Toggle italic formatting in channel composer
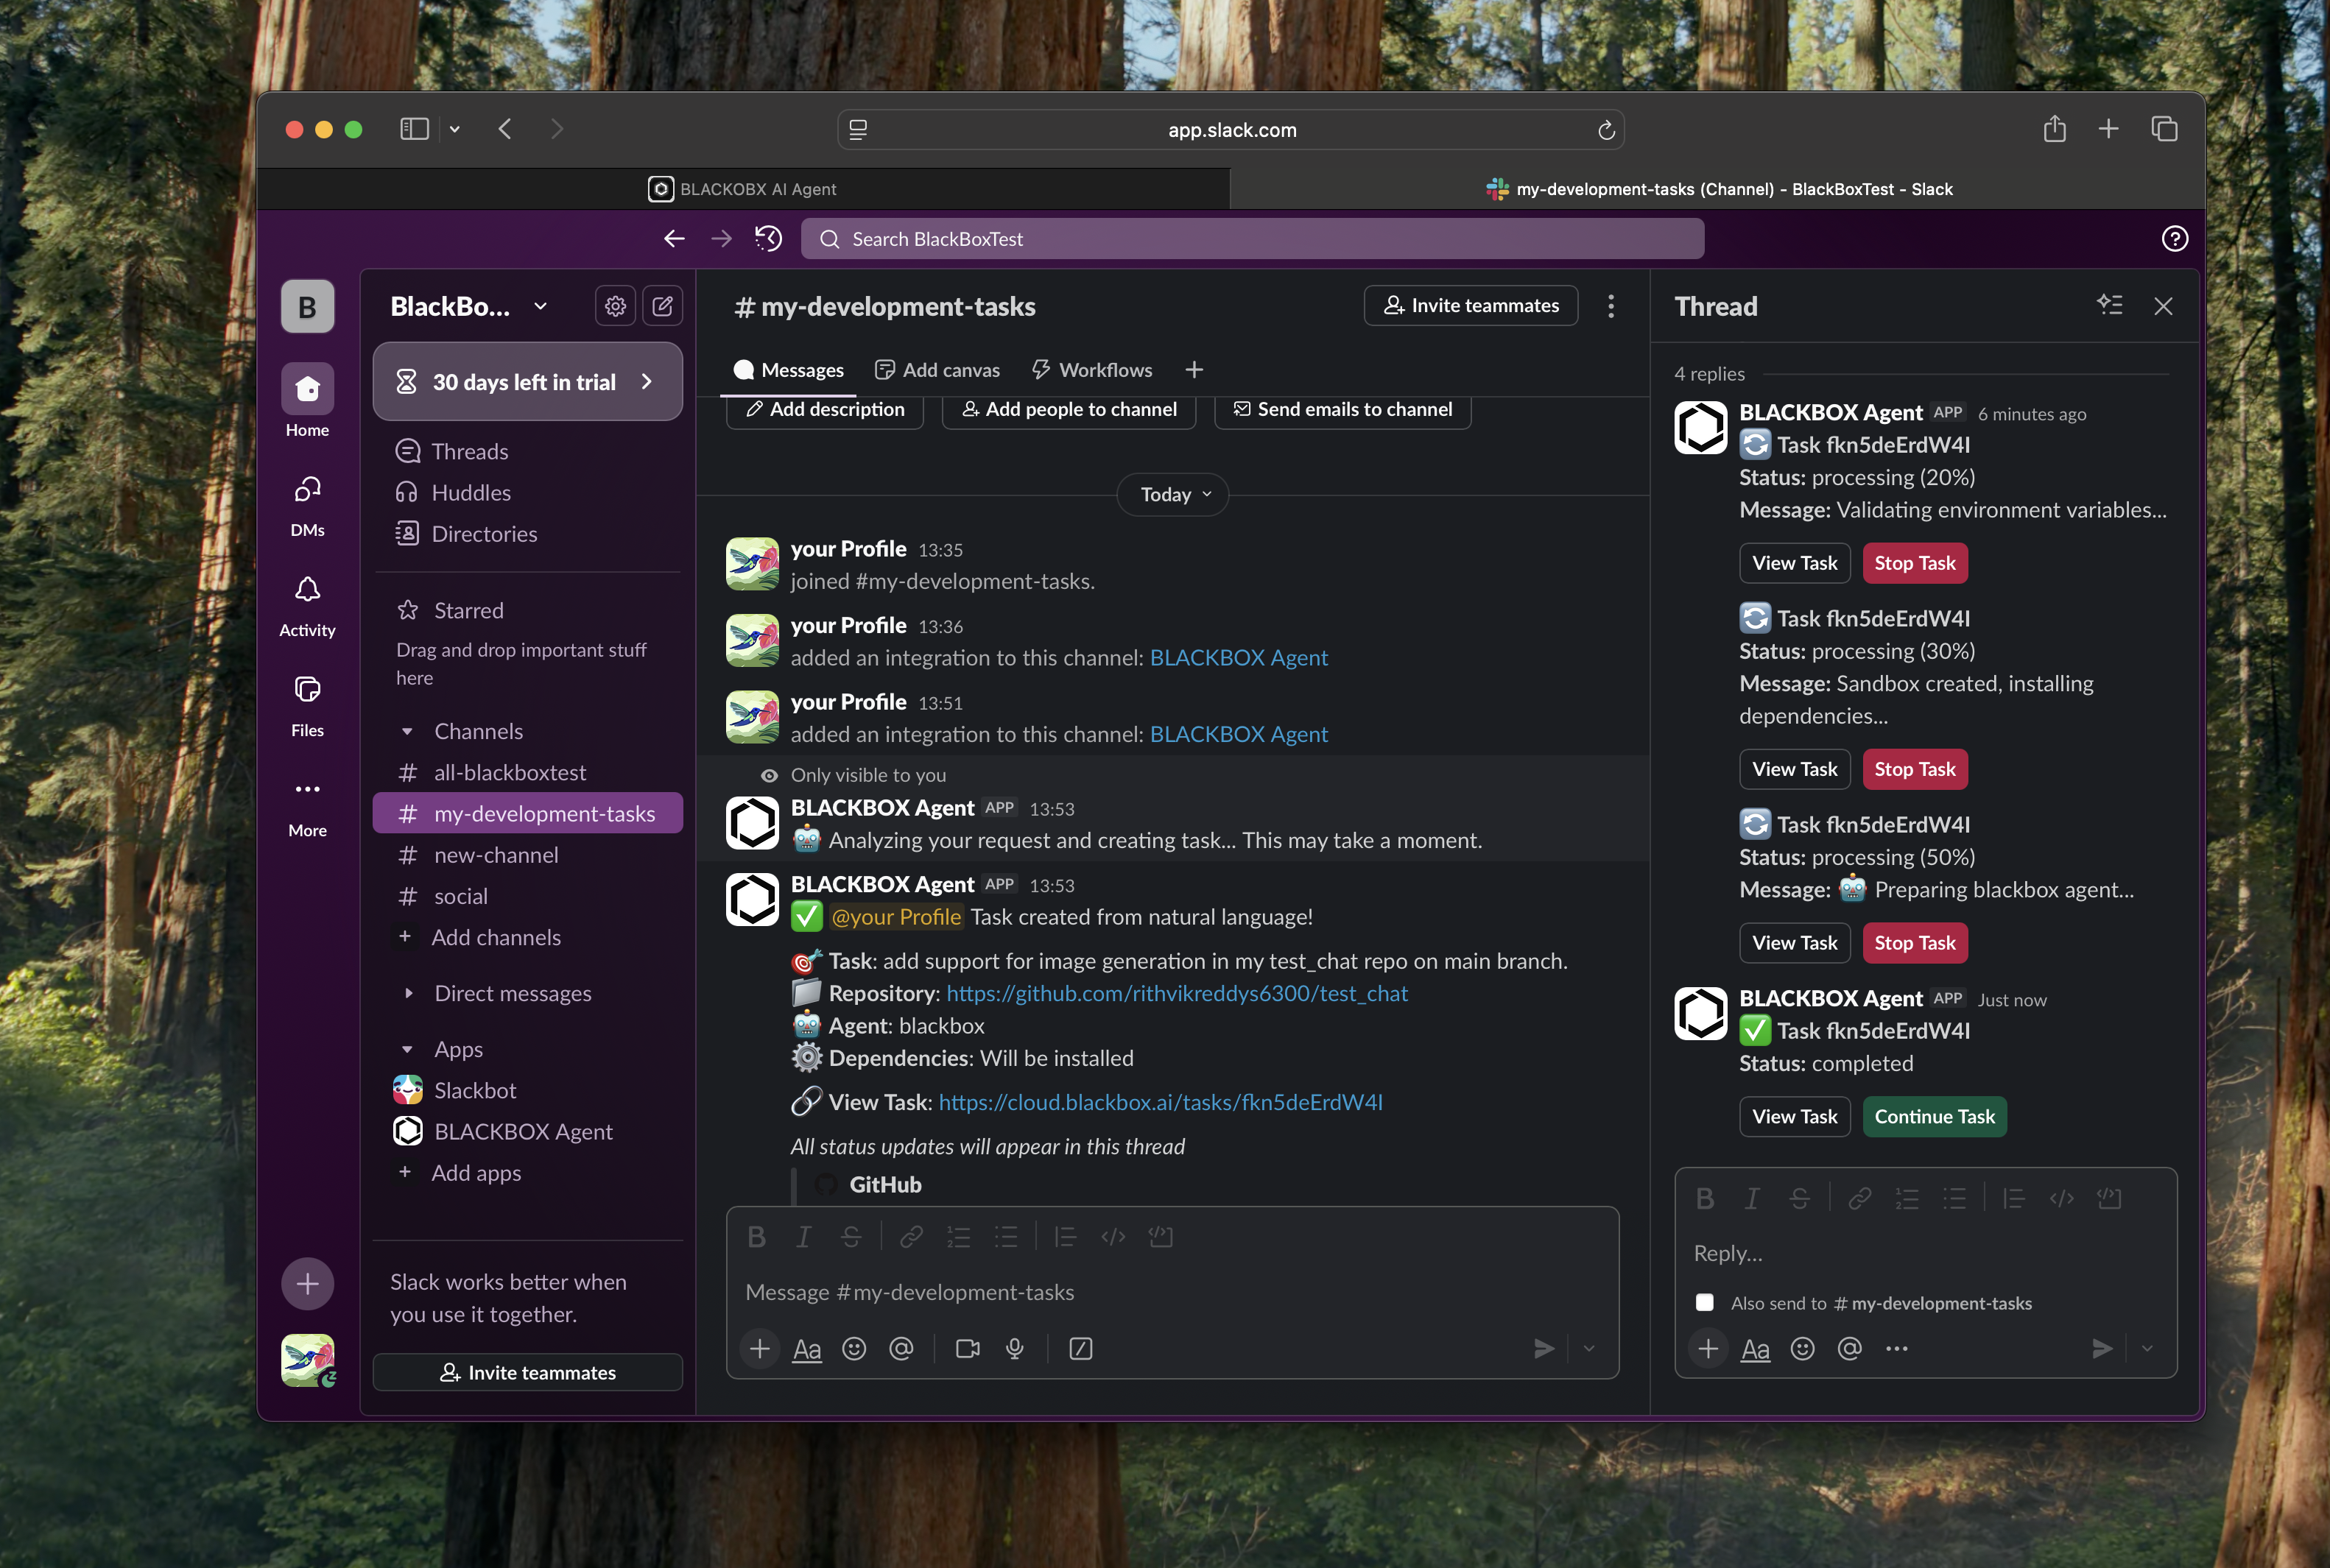2330x1568 pixels. (803, 1237)
